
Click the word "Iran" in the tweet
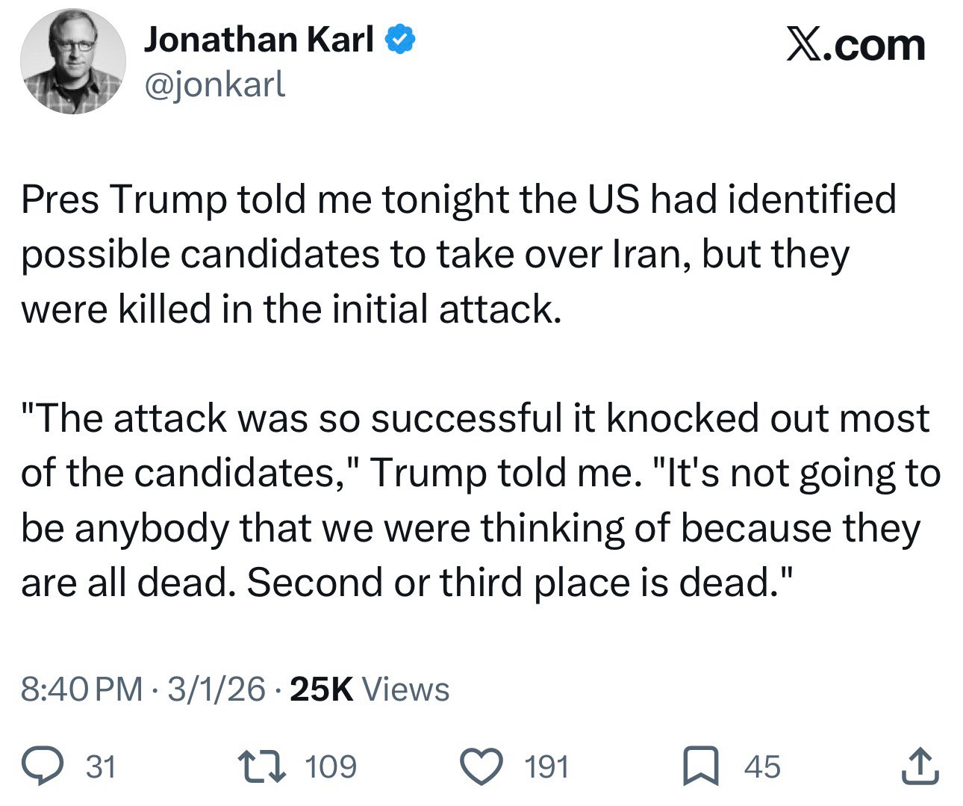[645, 255]
